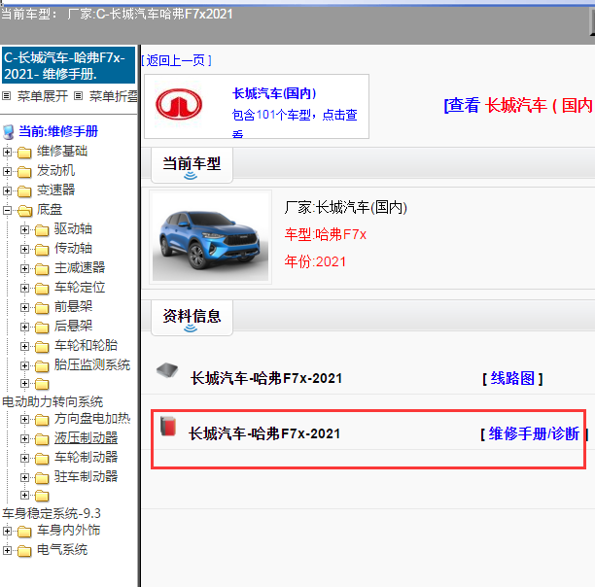The height and width of the screenshot is (587, 595).
Task: Click folder icon next to 前悬架
Action: tap(42, 307)
